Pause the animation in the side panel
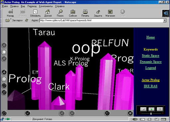 click(x=160, y=109)
